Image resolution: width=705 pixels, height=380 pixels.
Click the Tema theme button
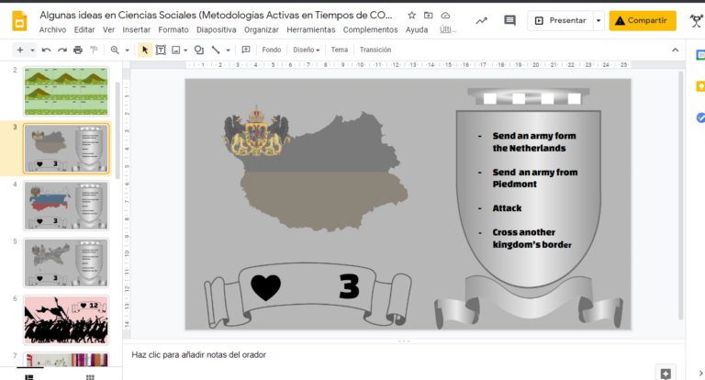pyautogui.click(x=340, y=50)
